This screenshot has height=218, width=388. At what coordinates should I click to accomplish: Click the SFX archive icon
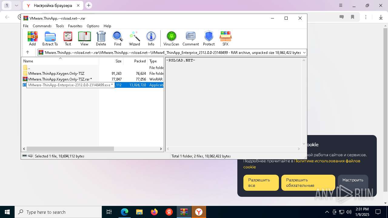226,38
